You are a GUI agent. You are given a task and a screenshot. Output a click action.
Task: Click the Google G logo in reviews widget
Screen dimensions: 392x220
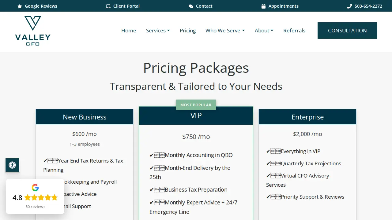tap(35, 188)
